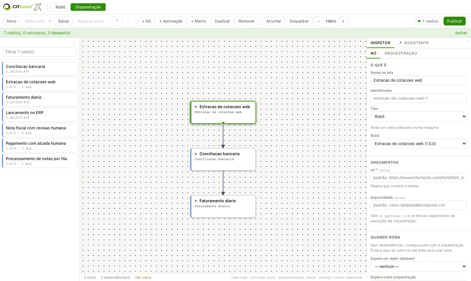
Task: Click the redo arrow button
Action: pyautogui.click(x=129, y=21)
